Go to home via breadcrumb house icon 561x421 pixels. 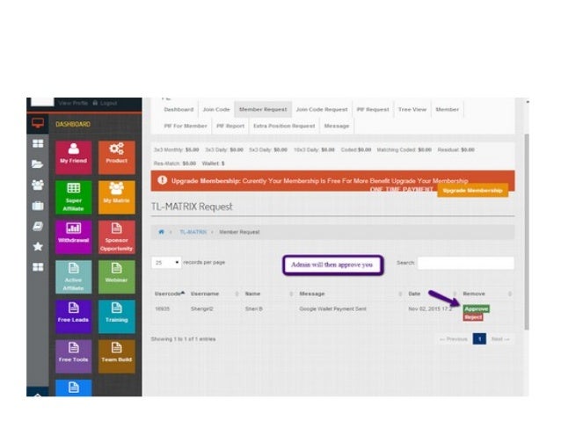(x=162, y=232)
